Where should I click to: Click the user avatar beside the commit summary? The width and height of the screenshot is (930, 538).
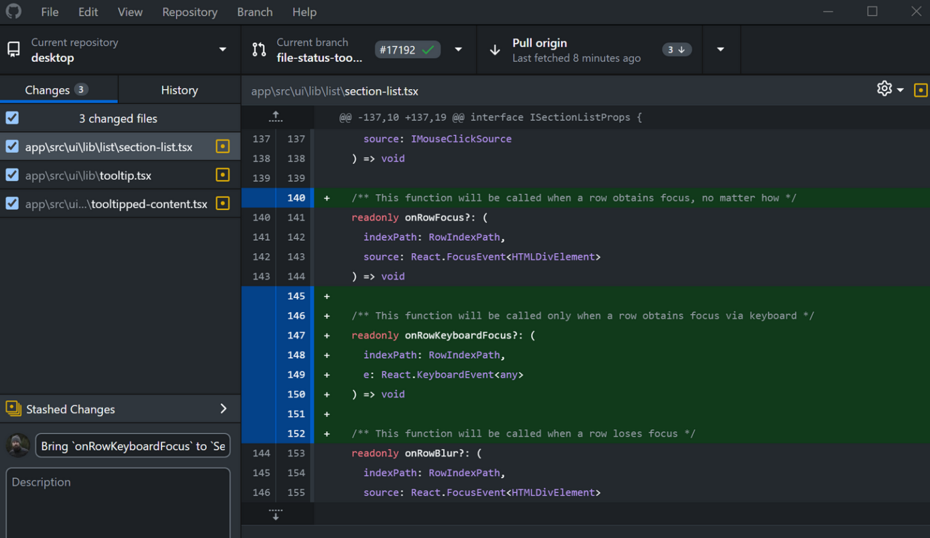[x=17, y=445]
